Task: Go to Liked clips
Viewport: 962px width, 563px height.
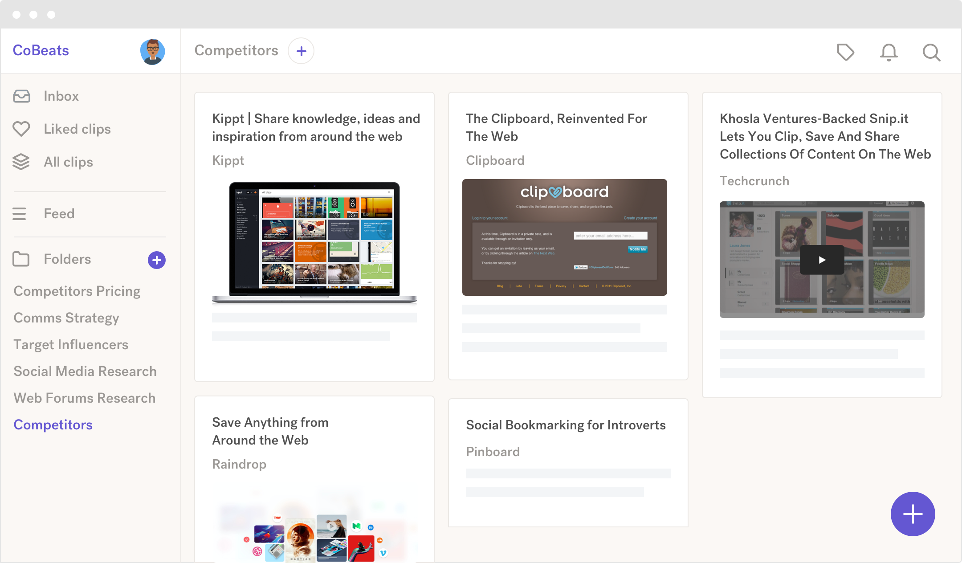Action: click(77, 129)
